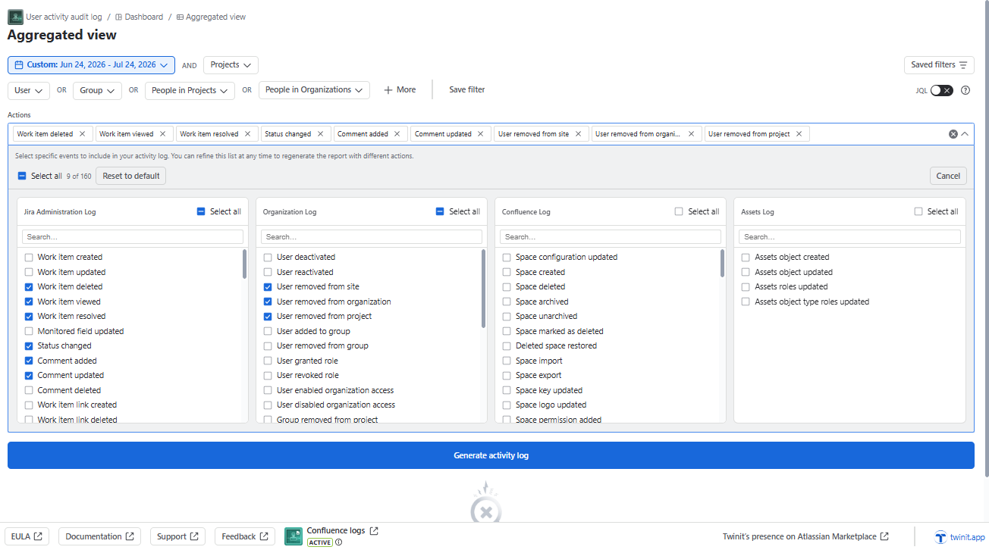Open the Saved filters menu
The width and height of the screenshot is (989, 550).
point(939,65)
